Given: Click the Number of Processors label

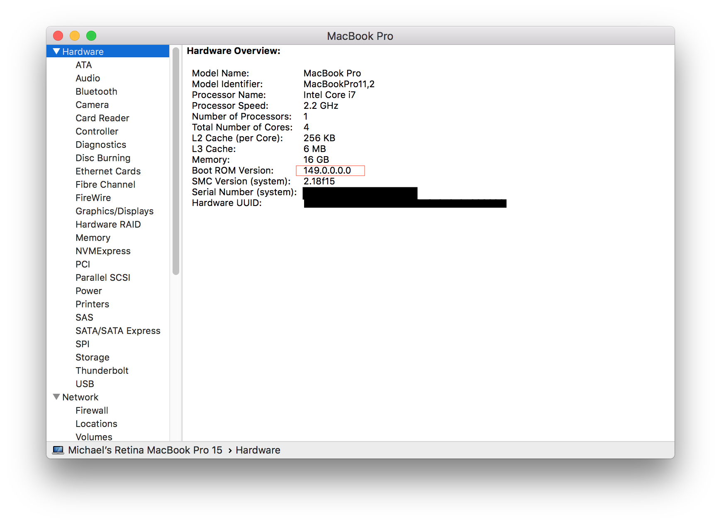Looking at the screenshot, I should (242, 116).
